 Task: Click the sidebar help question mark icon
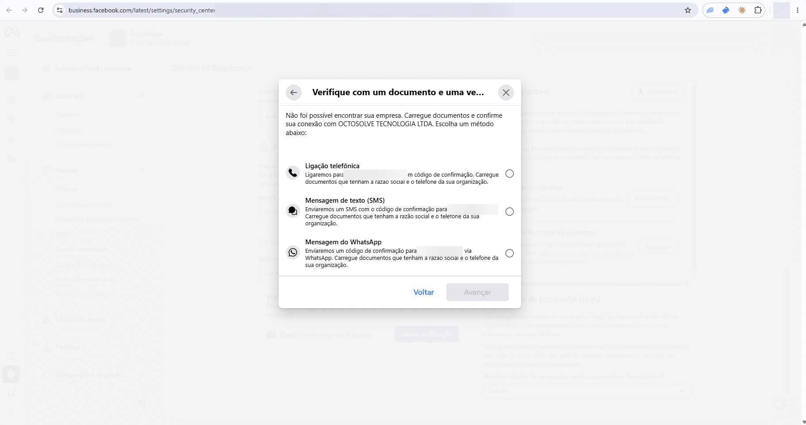pyautogui.click(x=11, y=413)
